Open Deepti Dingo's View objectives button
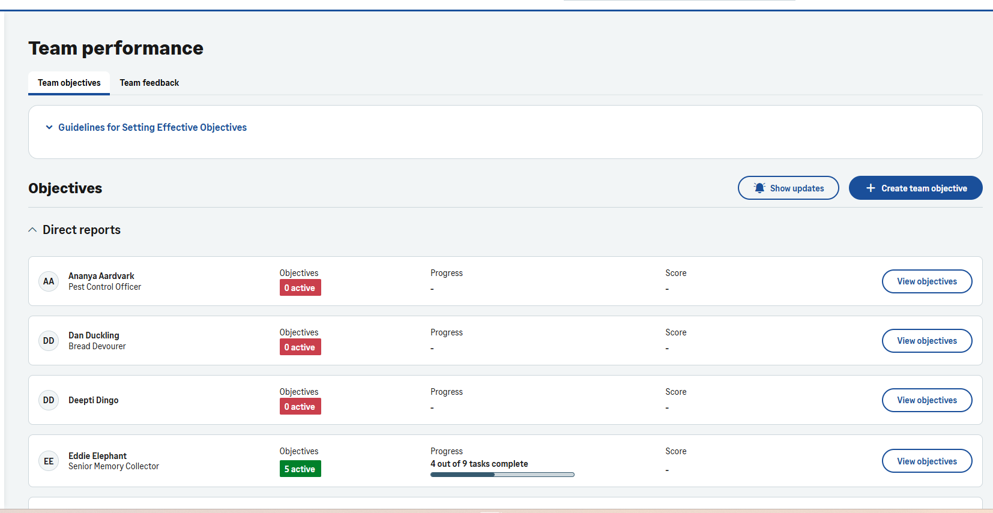This screenshot has width=993, height=513. click(926, 400)
